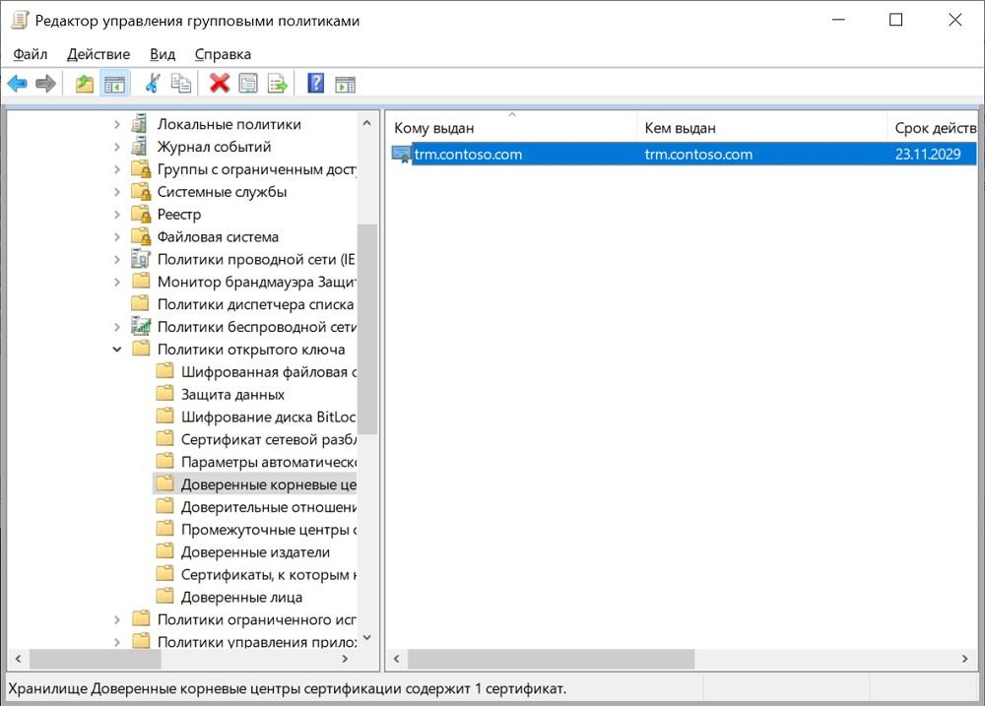This screenshot has width=985, height=706.
Task: Click the Cut scissors toolbar icon
Action: click(153, 84)
